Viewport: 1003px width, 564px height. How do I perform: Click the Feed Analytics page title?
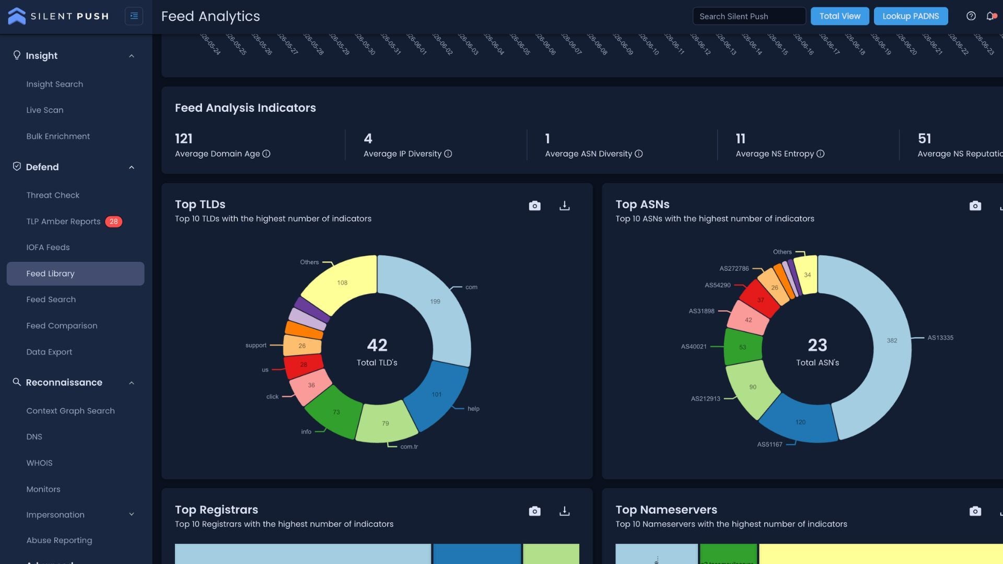211,16
